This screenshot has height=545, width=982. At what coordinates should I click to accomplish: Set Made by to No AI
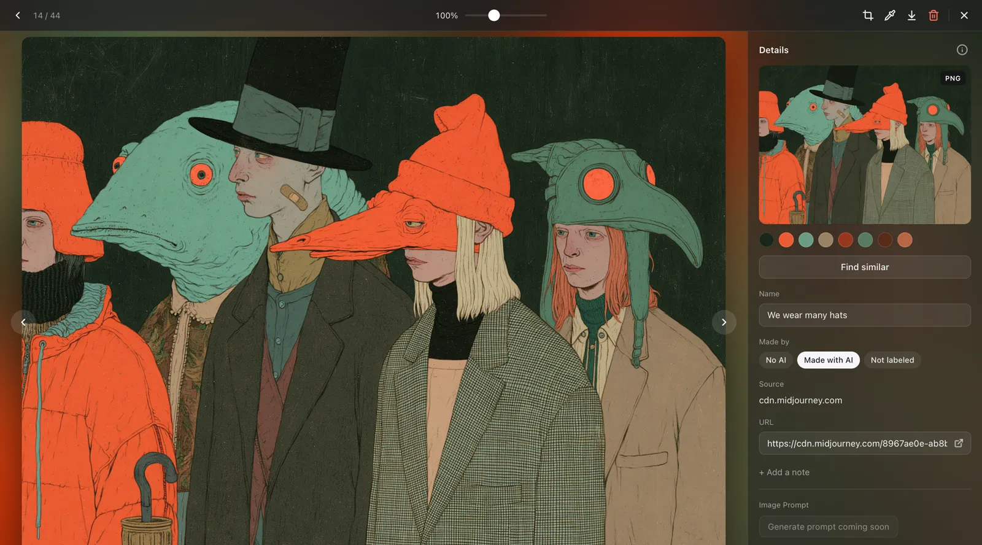click(x=776, y=360)
